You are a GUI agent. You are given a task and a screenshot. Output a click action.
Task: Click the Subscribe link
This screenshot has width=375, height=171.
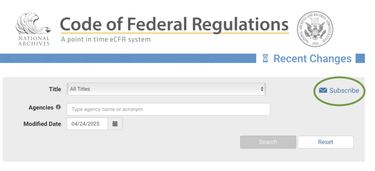coord(344,91)
